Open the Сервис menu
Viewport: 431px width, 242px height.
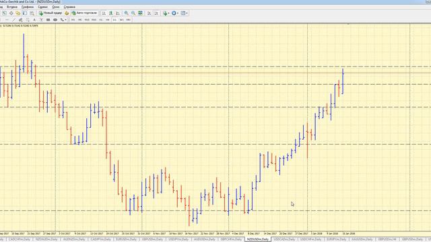point(42,7)
